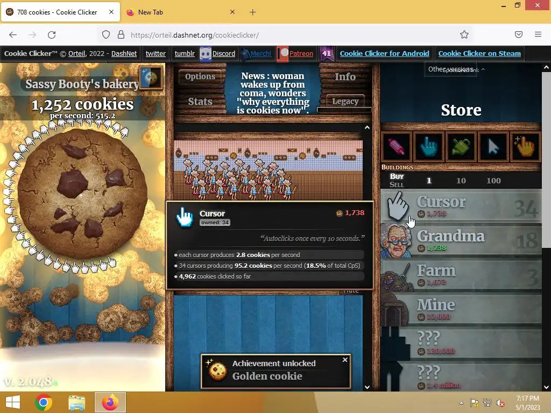Purchase a Farm building

click(x=461, y=275)
